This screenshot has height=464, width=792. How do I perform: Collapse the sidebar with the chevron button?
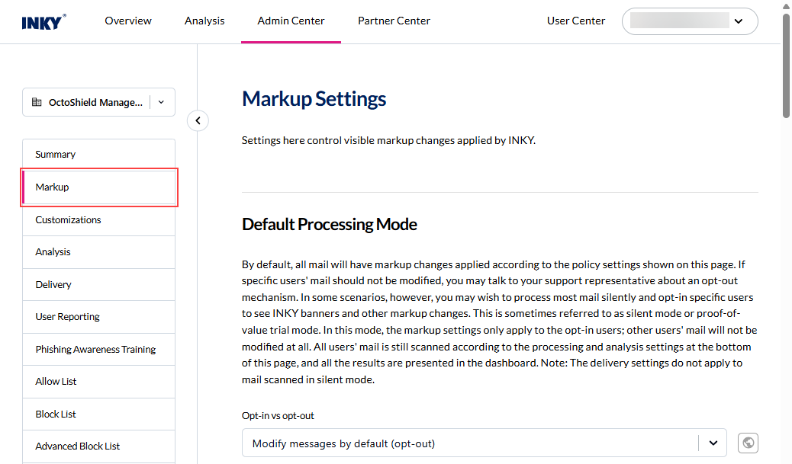pos(198,120)
